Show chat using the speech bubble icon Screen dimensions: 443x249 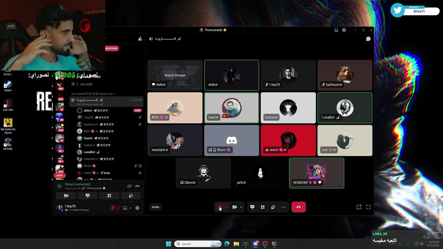point(368,39)
